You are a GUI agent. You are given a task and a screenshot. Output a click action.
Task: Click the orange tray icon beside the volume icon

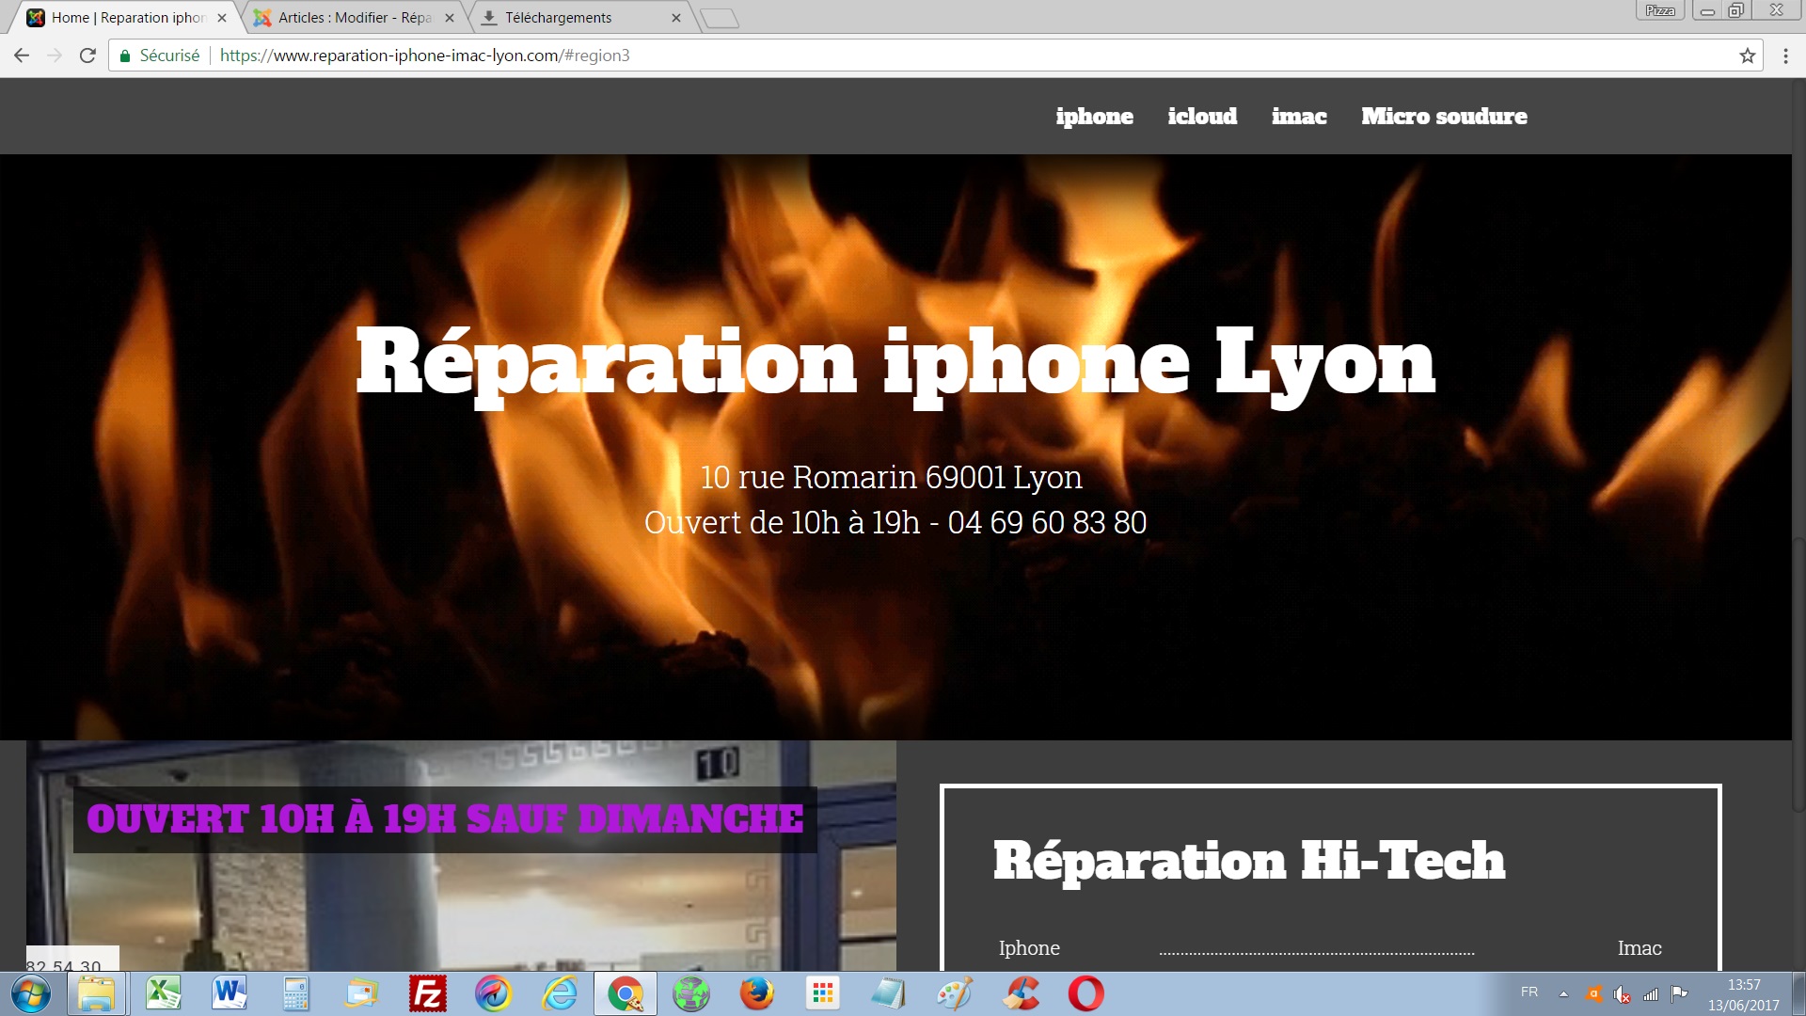coord(1593,993)
